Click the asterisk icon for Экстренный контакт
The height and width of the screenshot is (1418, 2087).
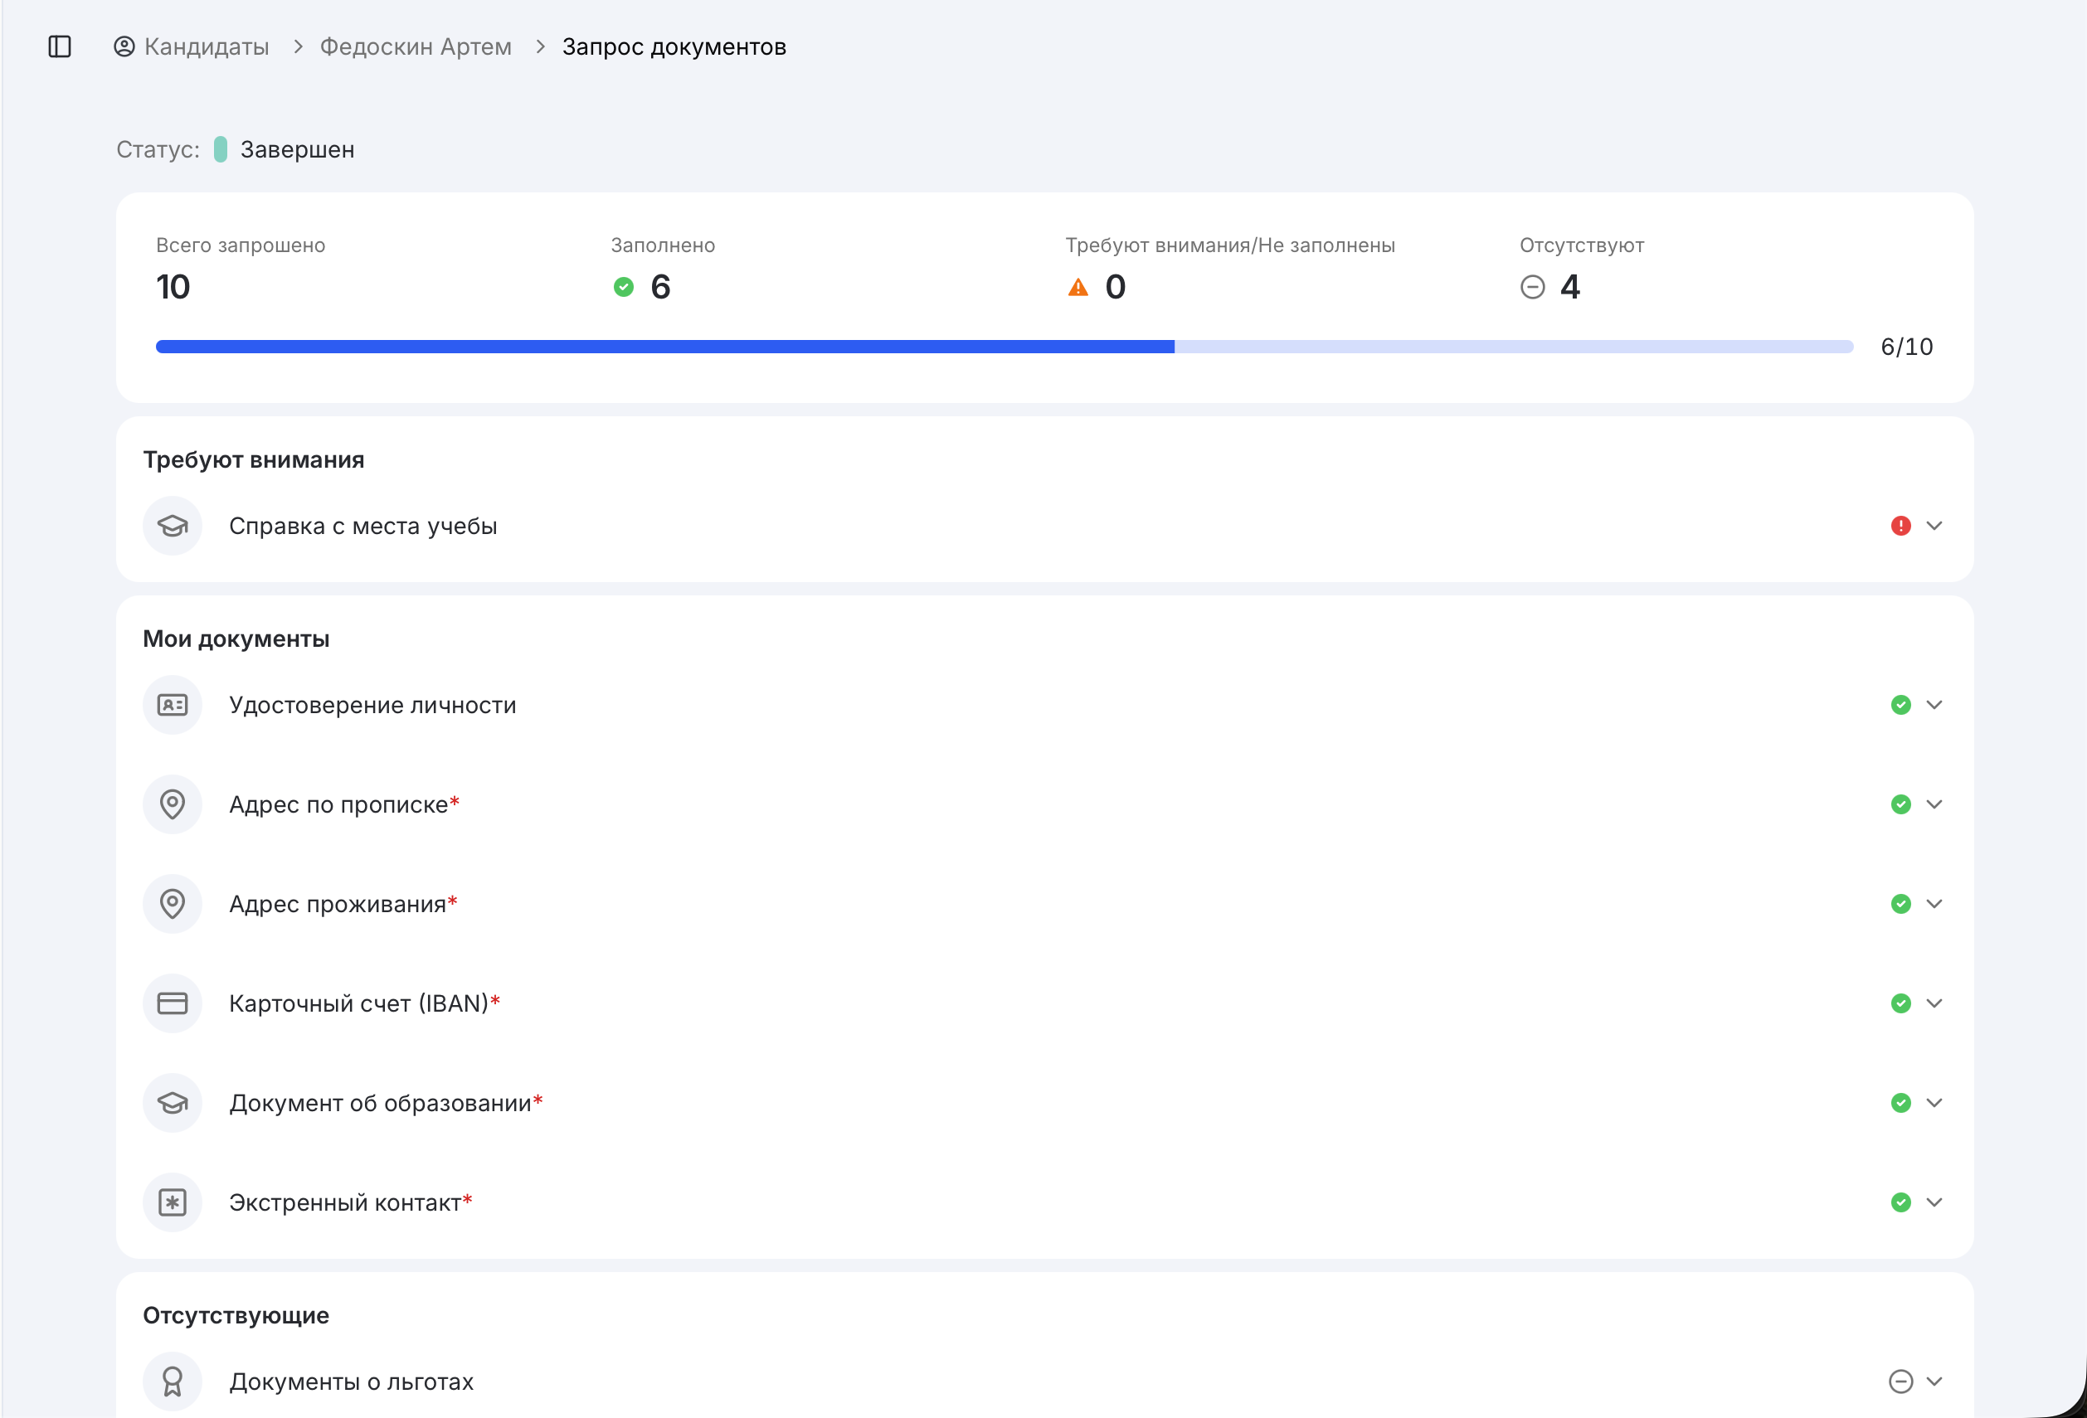[x=173, y=1202]
